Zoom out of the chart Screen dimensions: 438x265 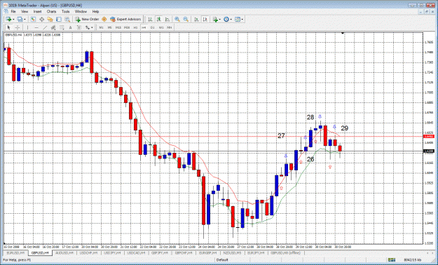pyautogui.click(x=186, y=20)
